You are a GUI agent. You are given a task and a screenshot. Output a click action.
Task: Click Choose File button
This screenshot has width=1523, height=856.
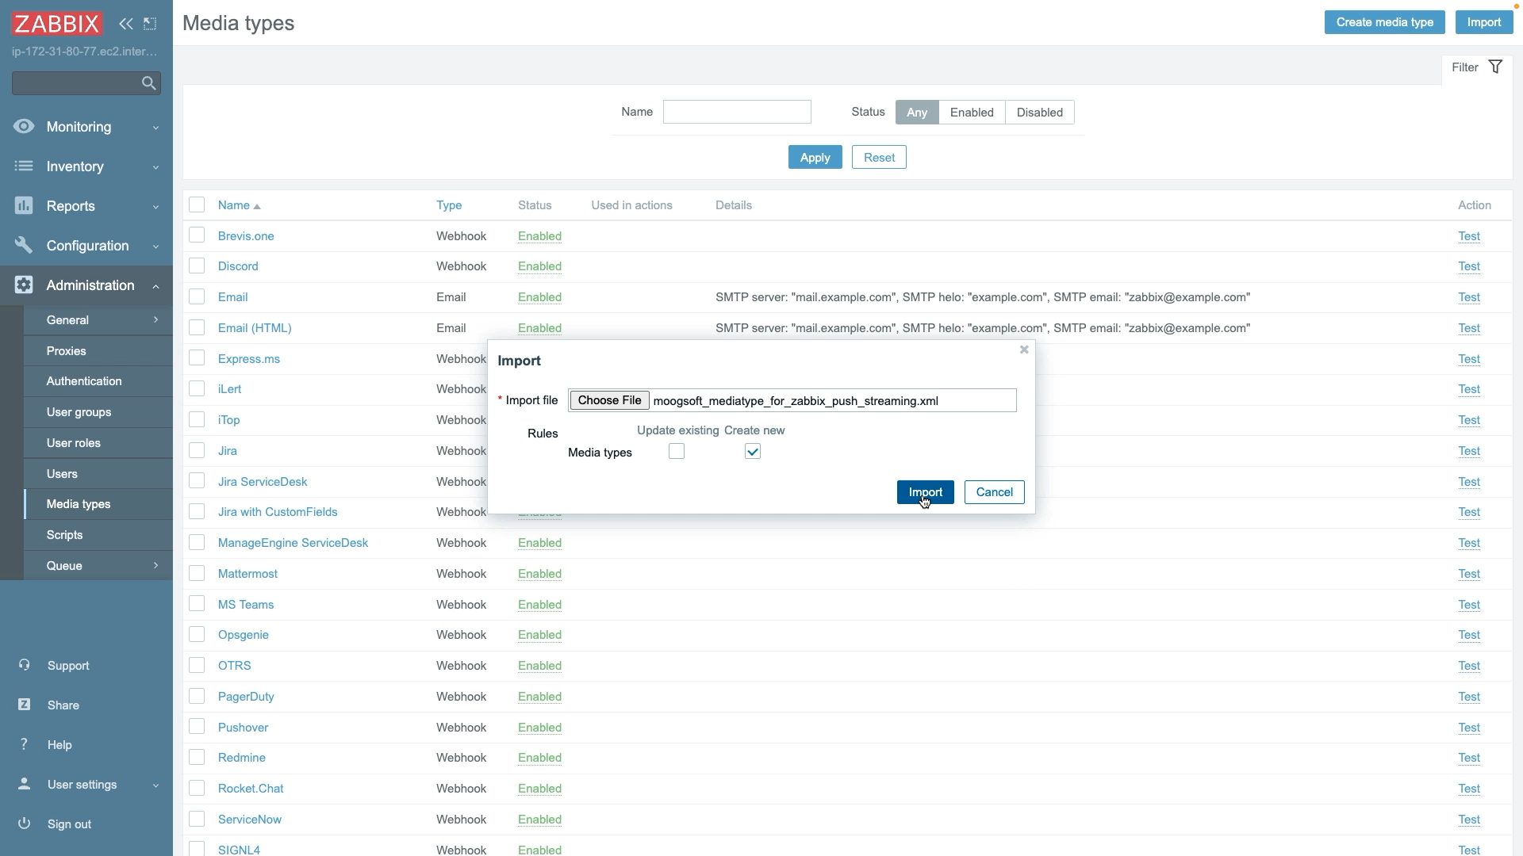609,400
